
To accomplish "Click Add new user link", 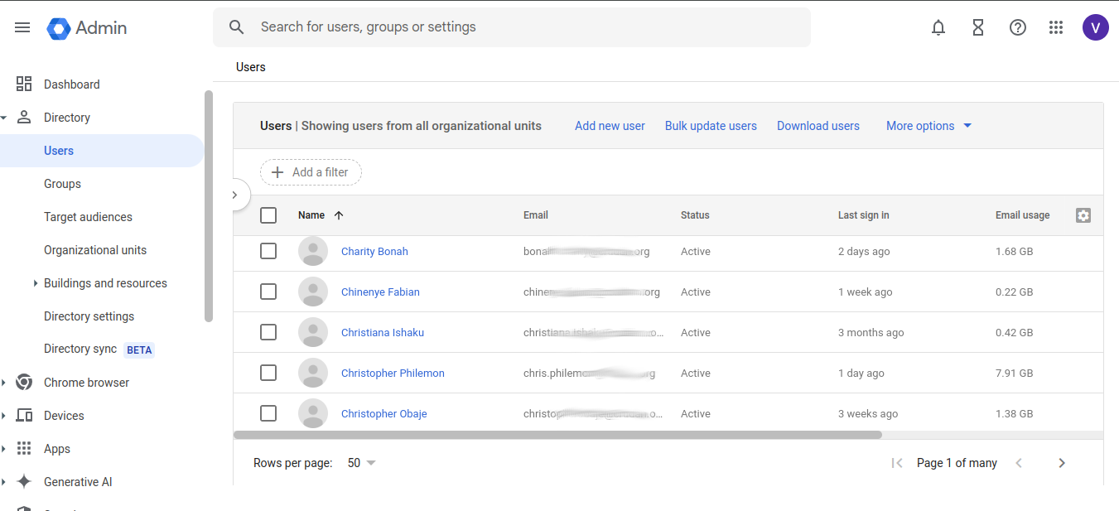I will (610, 126).
